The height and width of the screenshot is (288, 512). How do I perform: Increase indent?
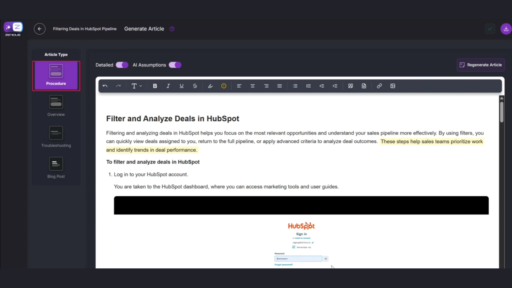click(335, 86)
